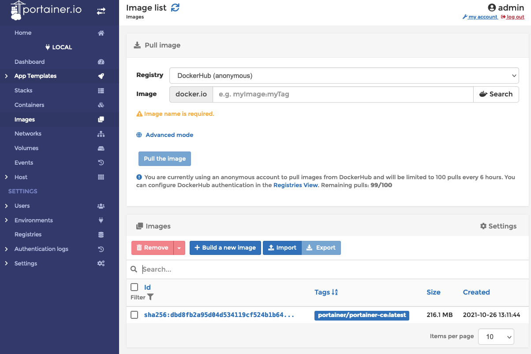The height and width of the screenshot is (354, 531).
Task: Click the Settings gears icon in sidebar
Action: (101, 264)
